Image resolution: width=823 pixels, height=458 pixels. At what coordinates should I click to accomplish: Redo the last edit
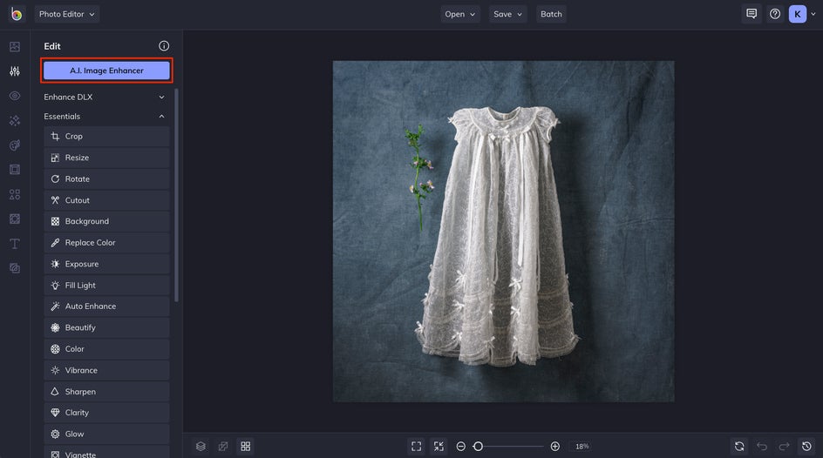(784, 447)
